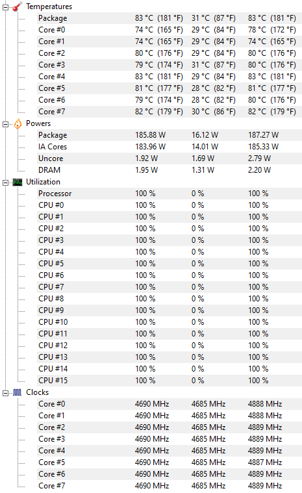Select CPU #15 utilization row
This screenshot has height=493, width=302.
(x=170, y=381)
